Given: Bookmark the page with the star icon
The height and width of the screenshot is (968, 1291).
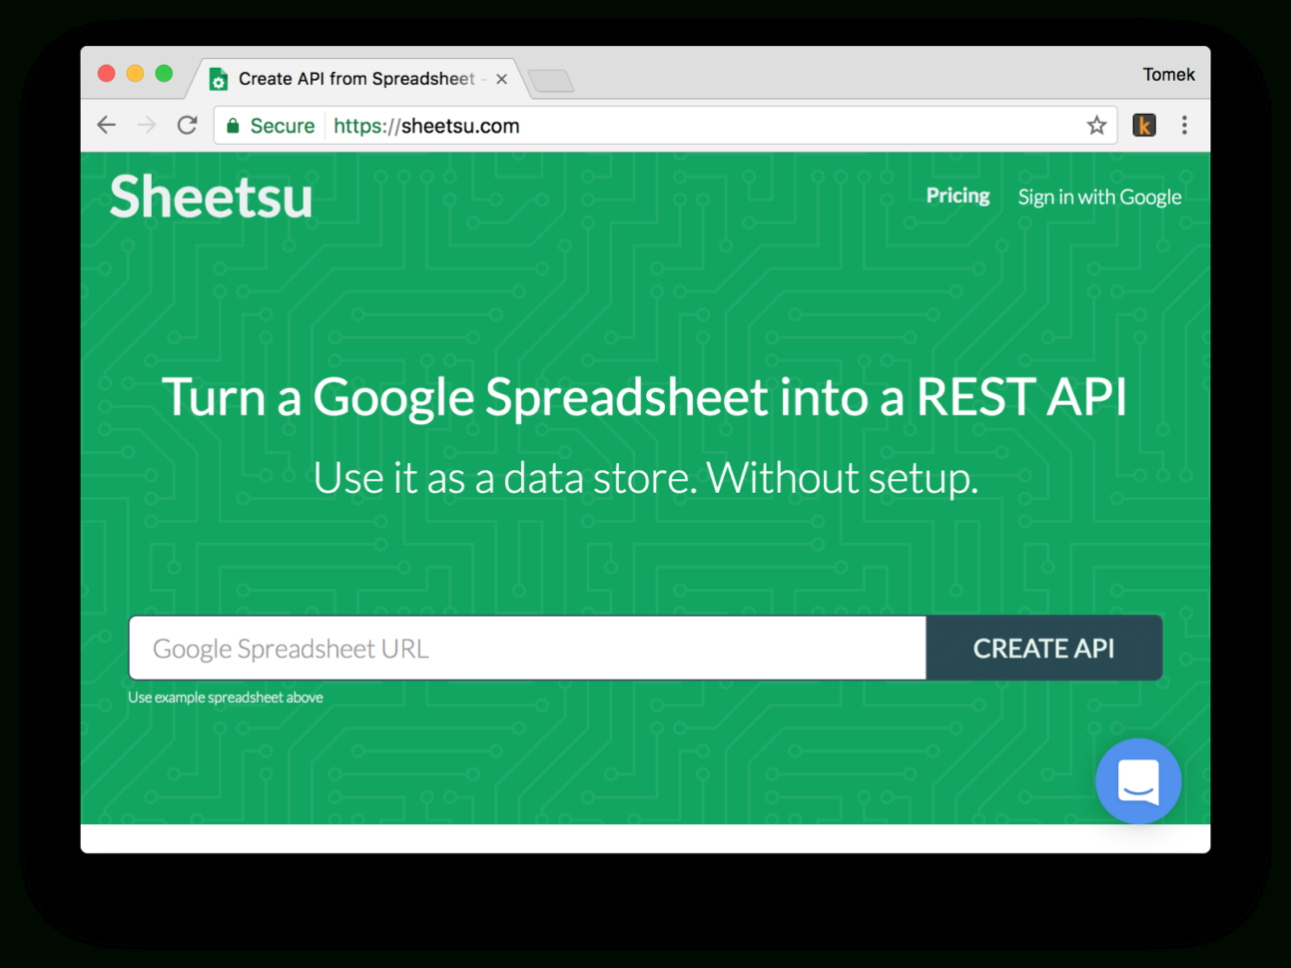Looking at the screenshot, I should coord(1096,126).
